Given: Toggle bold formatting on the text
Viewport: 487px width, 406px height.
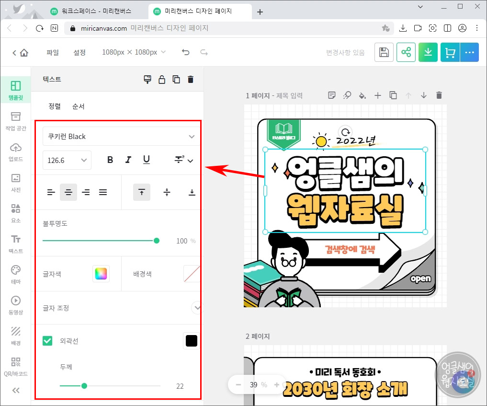Looking at the screenshot, I should click(110, 160).
